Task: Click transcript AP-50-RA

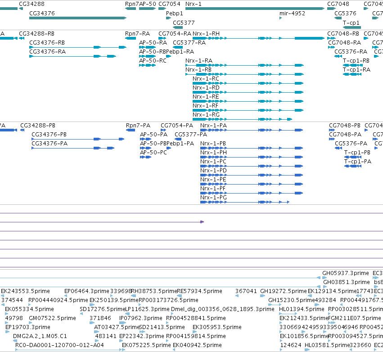Action: [153, 42]
